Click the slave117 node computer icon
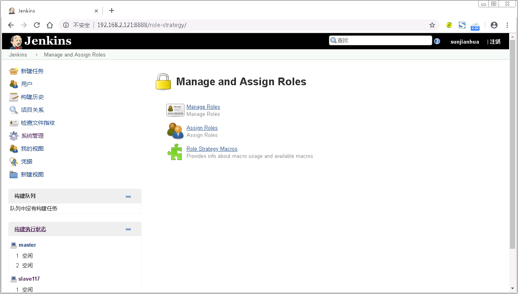518x294 pixels. [x=13, y=279]
